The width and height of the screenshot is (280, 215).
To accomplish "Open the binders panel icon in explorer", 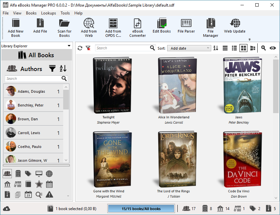I will pos(18,184).
